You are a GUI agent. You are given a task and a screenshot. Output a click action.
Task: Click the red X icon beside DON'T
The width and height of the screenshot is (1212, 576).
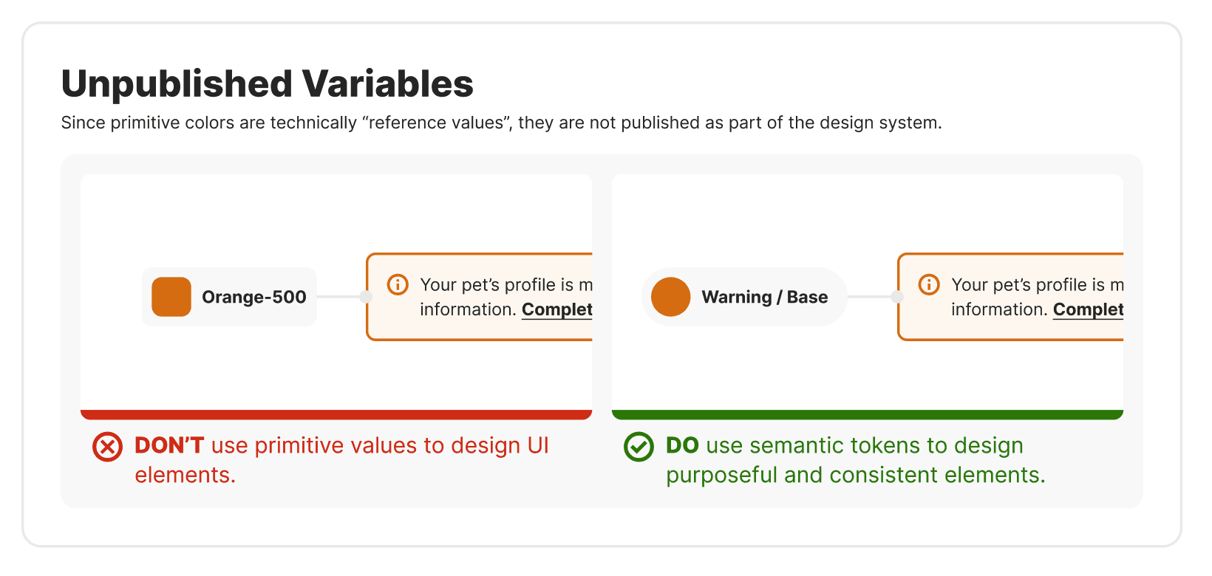pyautogui.click(x=107, y=447)
